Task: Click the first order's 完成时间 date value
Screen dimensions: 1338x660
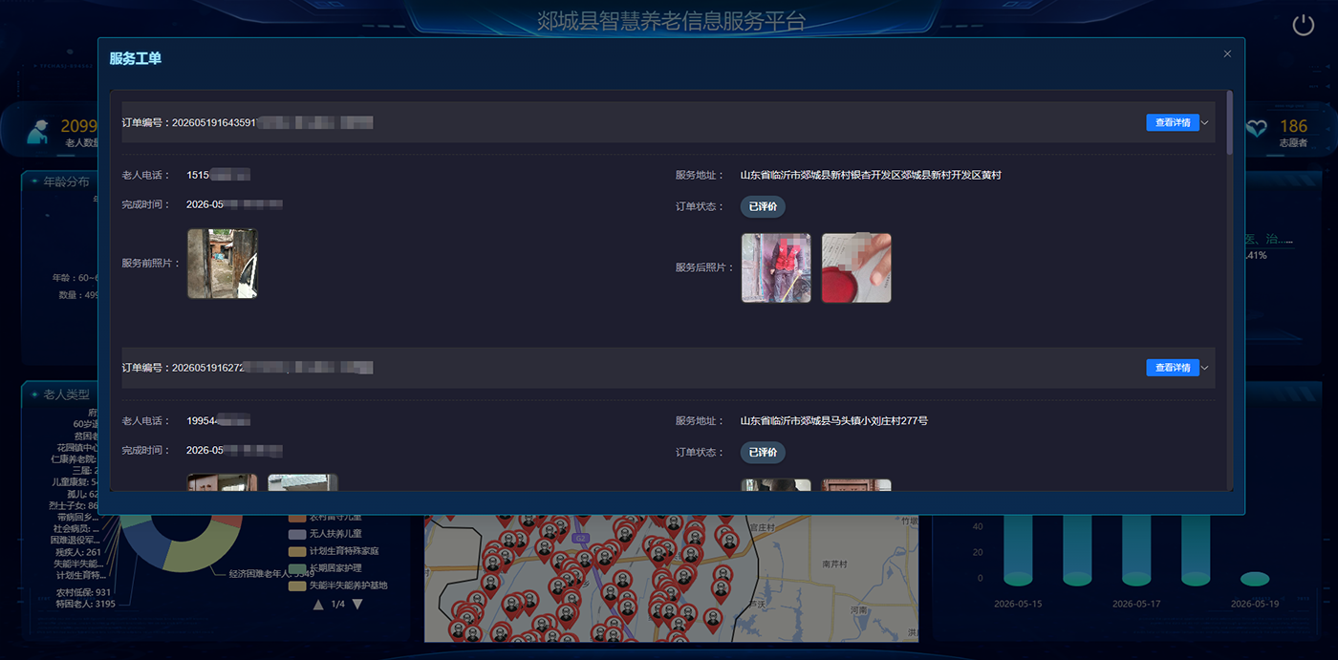Action: point(234,204)
